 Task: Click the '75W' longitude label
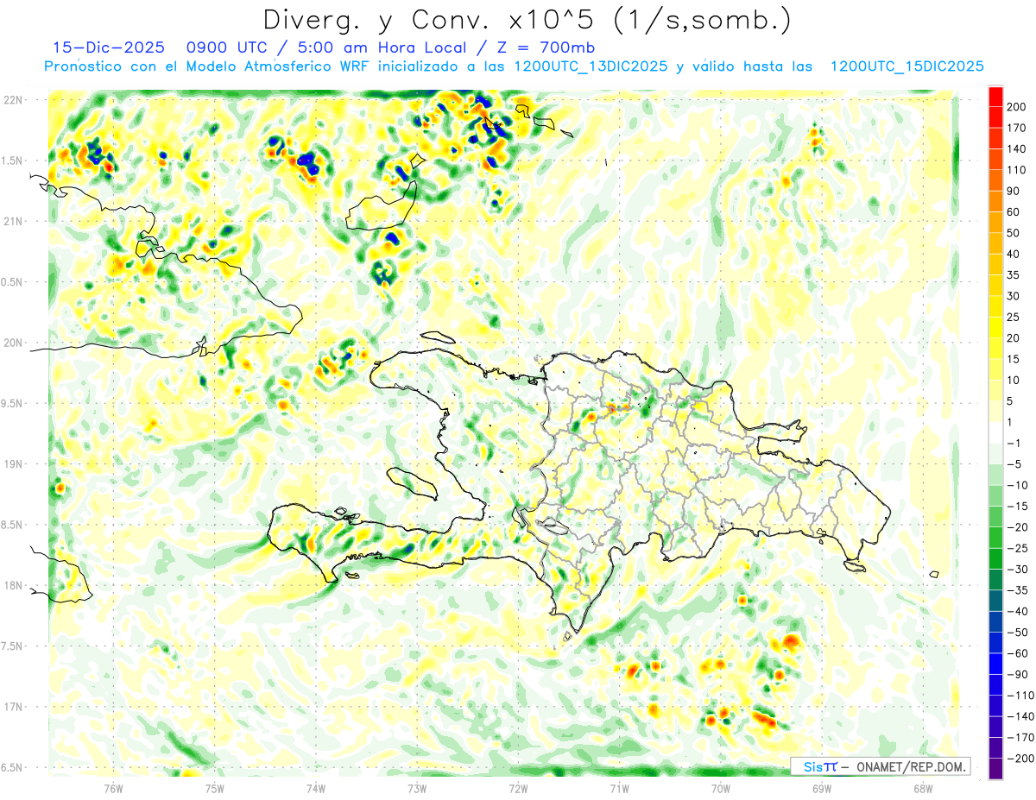tap(214, 788)
